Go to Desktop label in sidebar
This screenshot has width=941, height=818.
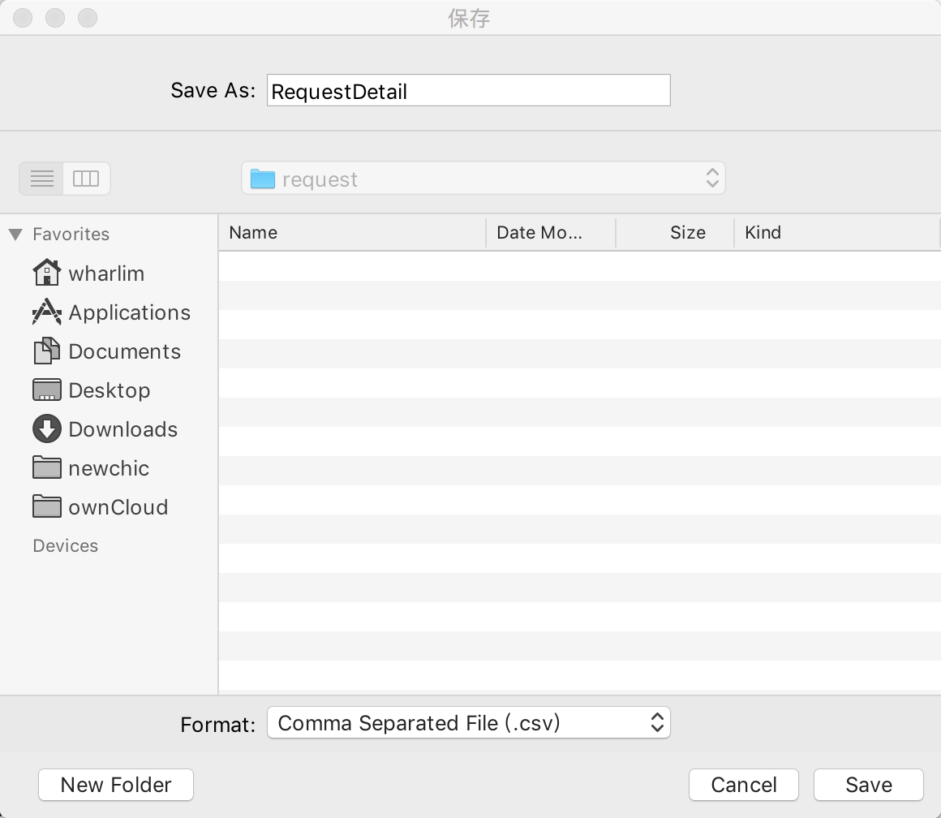pyautogui.click(x=110, y=390)
